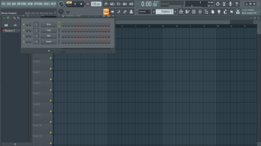Image resolution: width=261 pixels, height=146 pixels.
Task: Open the Snare mixer track number selector
Action: pyautogui.click(x=36, y=42)
